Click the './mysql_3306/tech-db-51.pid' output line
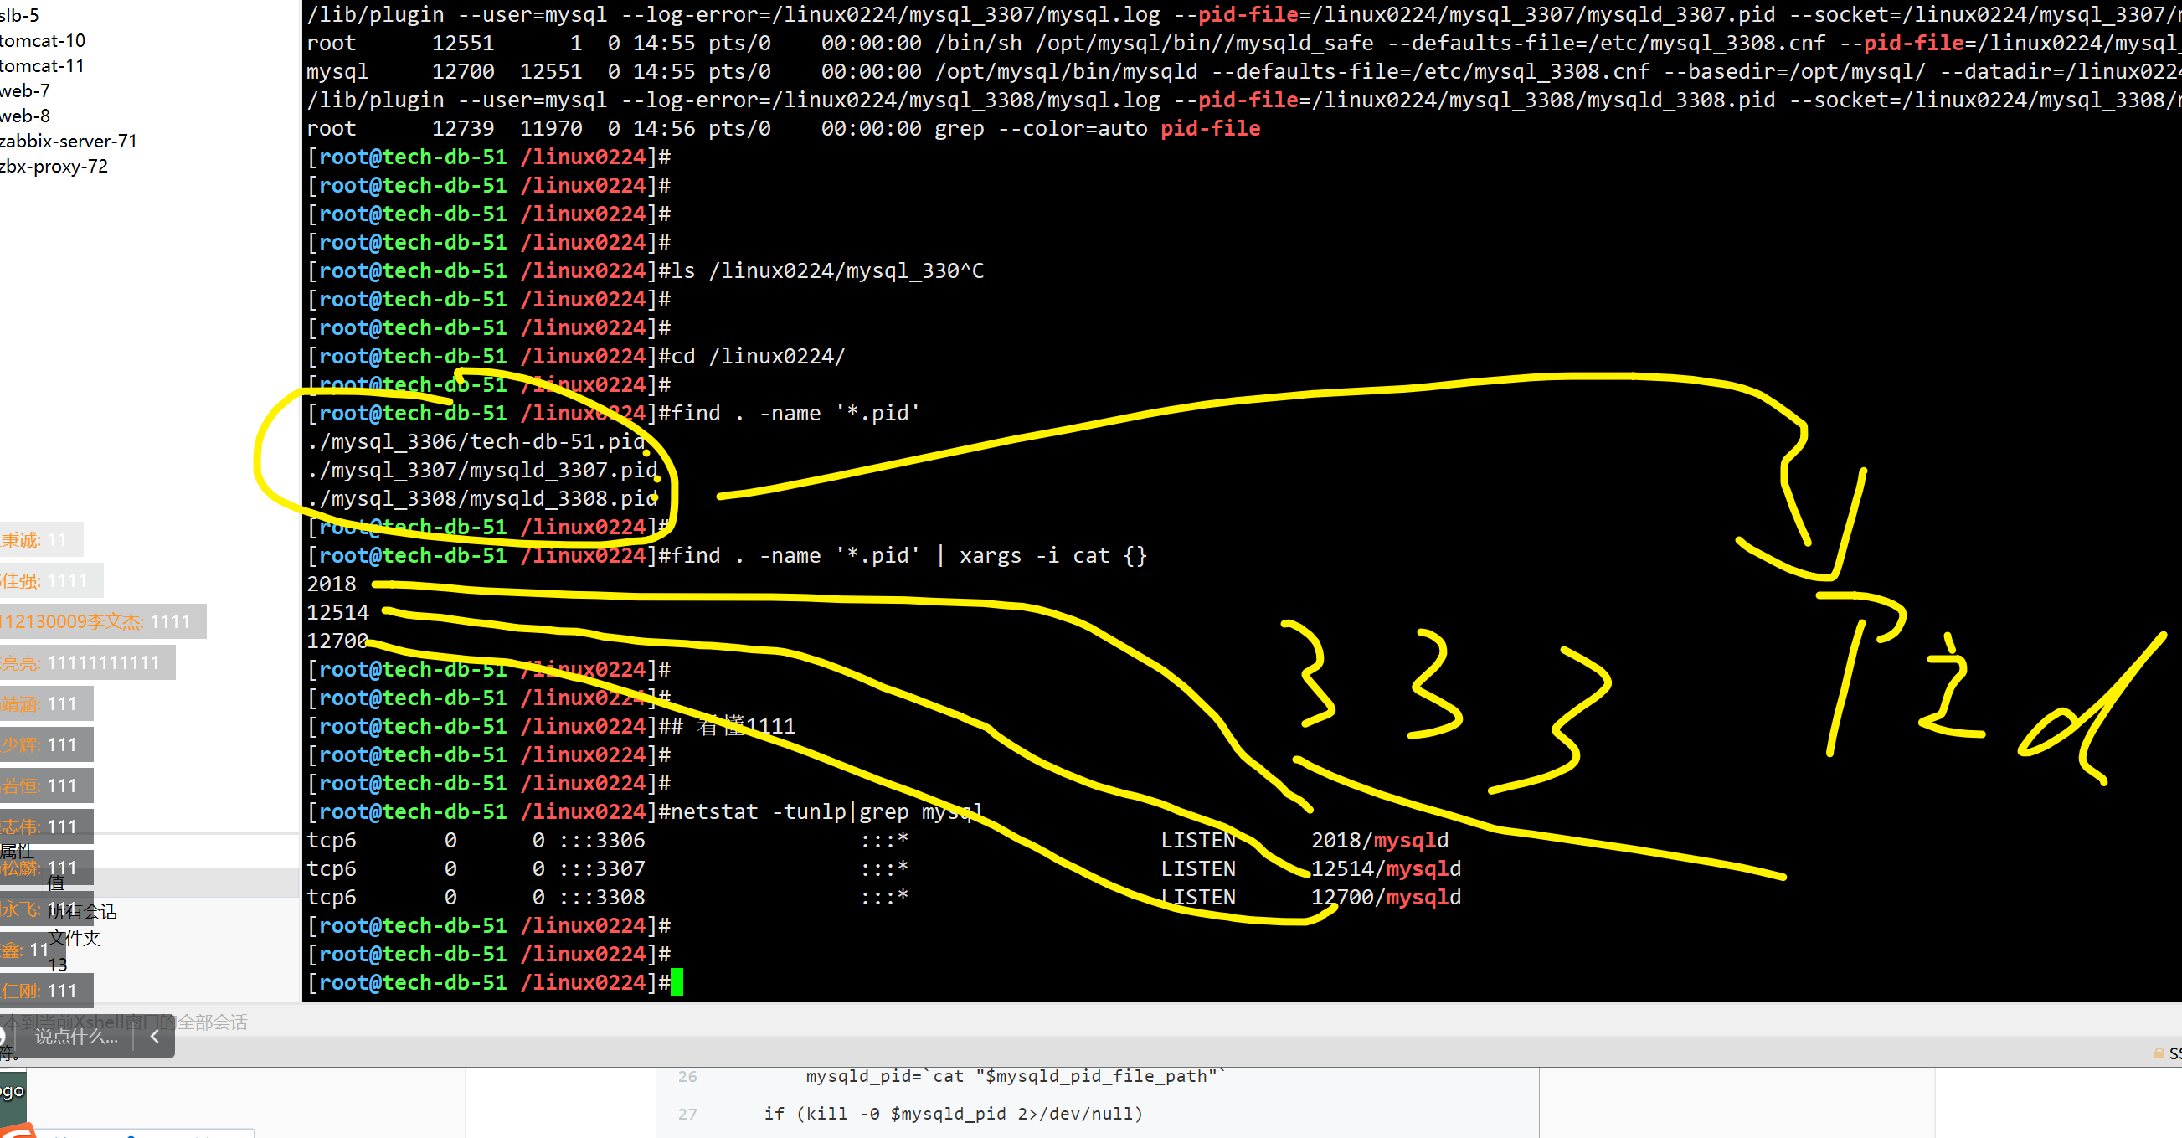This screenshot has height=1138, width=2182. pyautogui.click(x=477, y=441)
